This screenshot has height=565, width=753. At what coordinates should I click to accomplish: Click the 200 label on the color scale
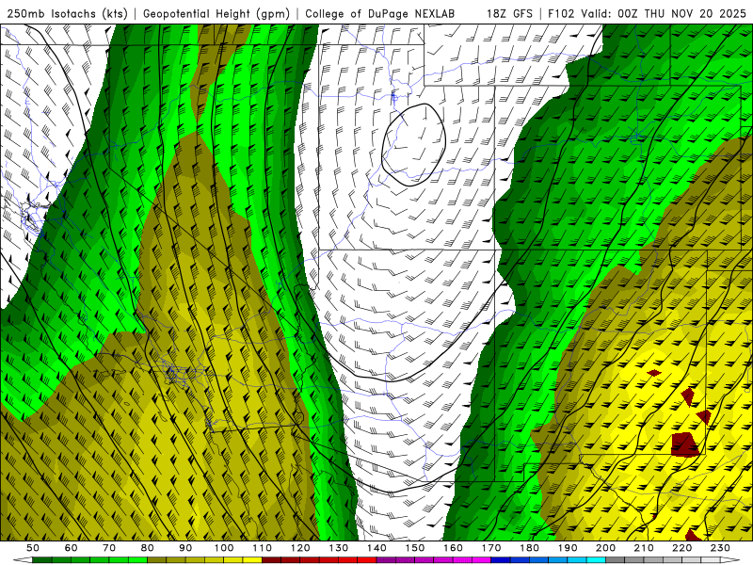606,548
